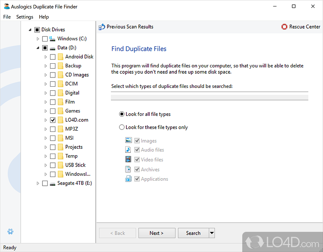Click the Disk Drives label

click(53, 29)
